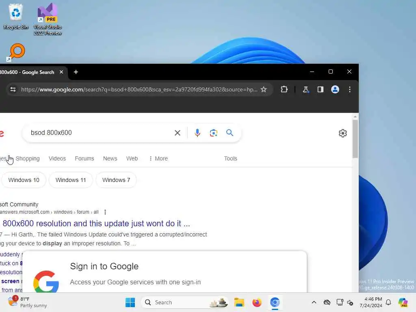Click into the bsod 800x600 search field
The width and height of the screenshot is (416, 312).
pos(101,133)
